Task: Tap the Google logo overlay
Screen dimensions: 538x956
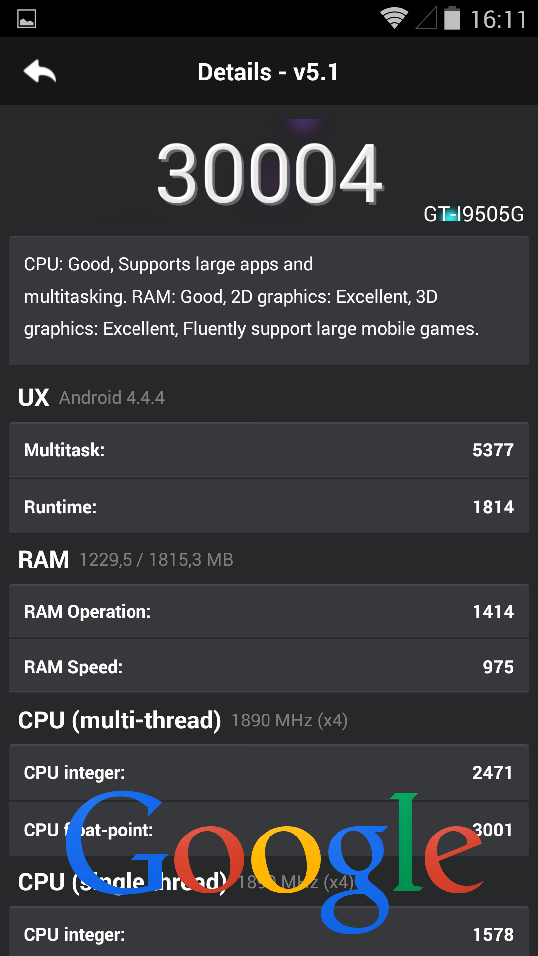Action: tap(274, 861)
